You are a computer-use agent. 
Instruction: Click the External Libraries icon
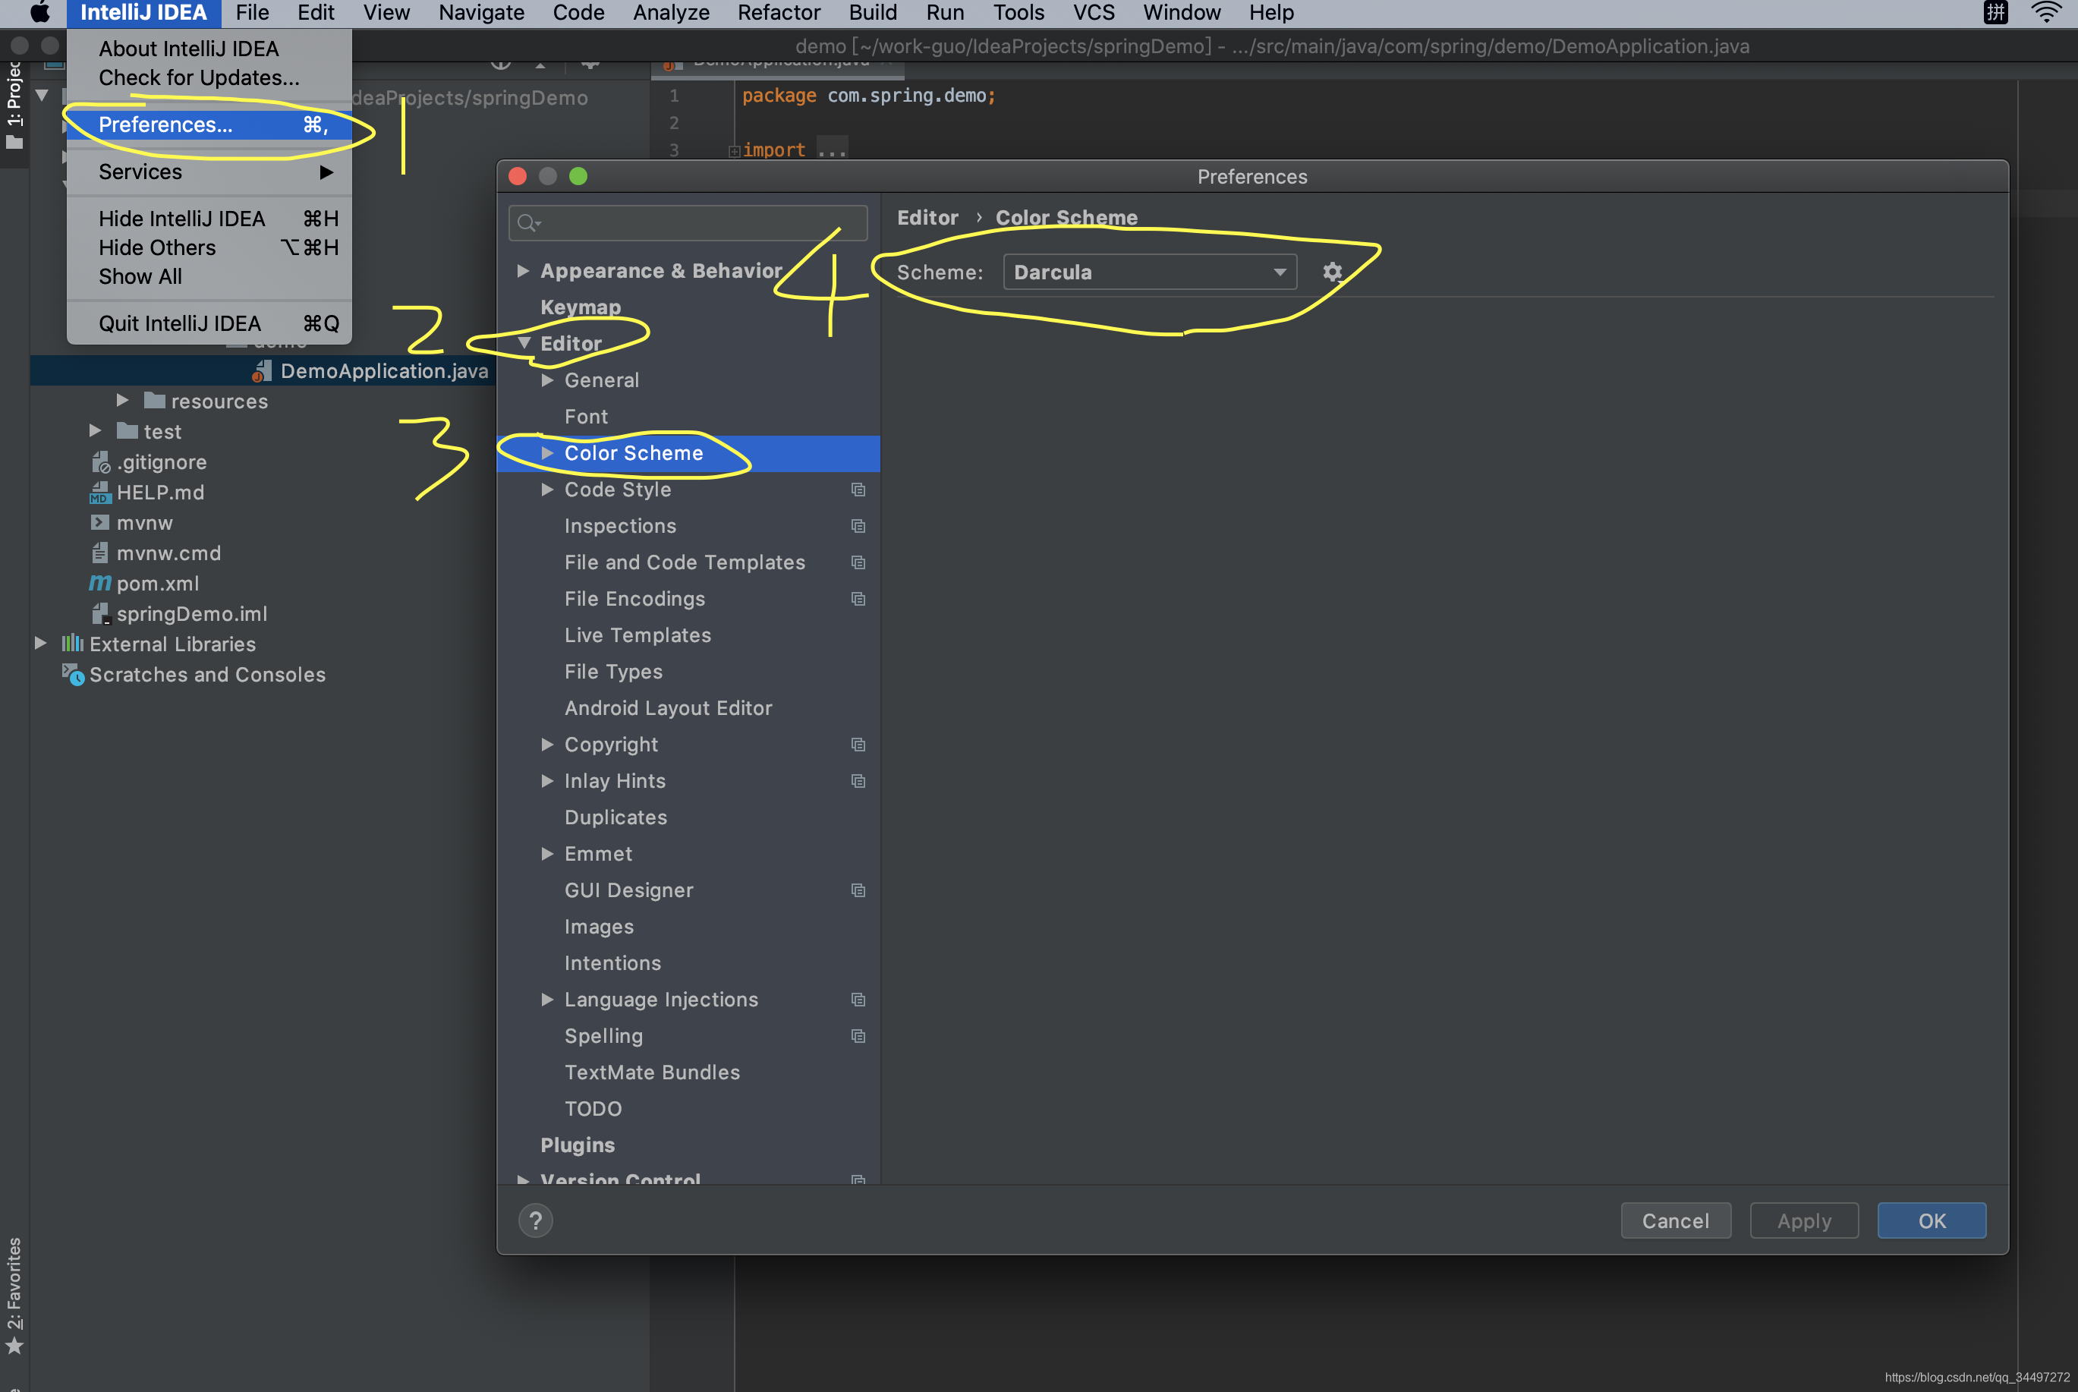point(72,644)
